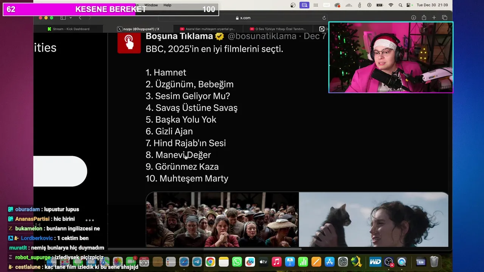Open Music app from the dock
The image size is (484, 272).
pyautogui.click(x=277, y=262)
